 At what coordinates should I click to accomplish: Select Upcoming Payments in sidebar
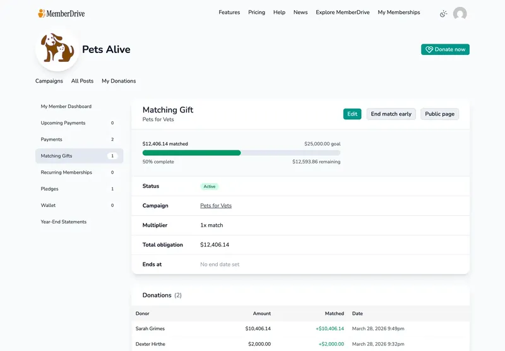click(80, 122)
